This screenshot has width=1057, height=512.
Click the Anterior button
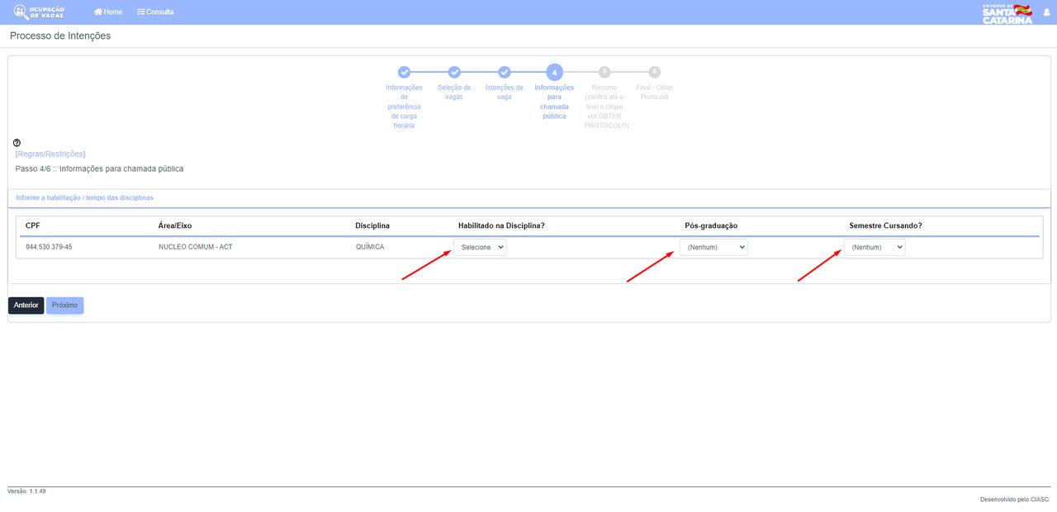point(26,306)
